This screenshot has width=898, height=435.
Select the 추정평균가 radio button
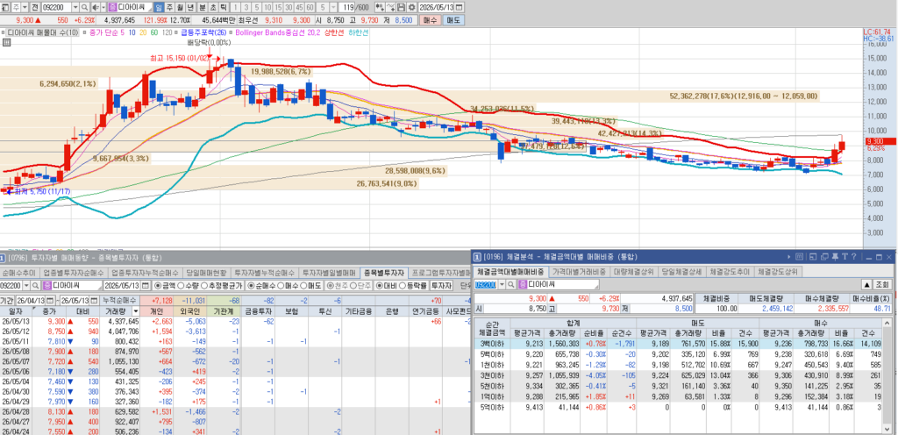[204, 285]
